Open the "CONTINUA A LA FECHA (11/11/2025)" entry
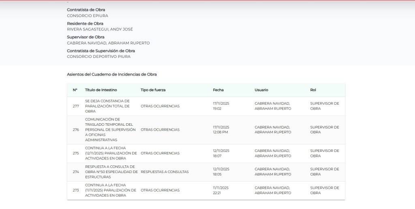Viewport: 415px width, 209px height. click(x=110, y=190)
